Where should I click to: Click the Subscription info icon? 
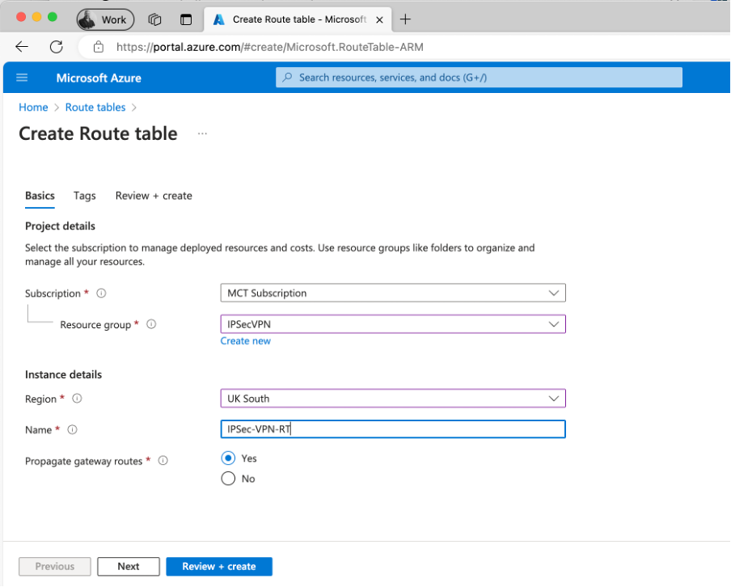pos(101,293)
